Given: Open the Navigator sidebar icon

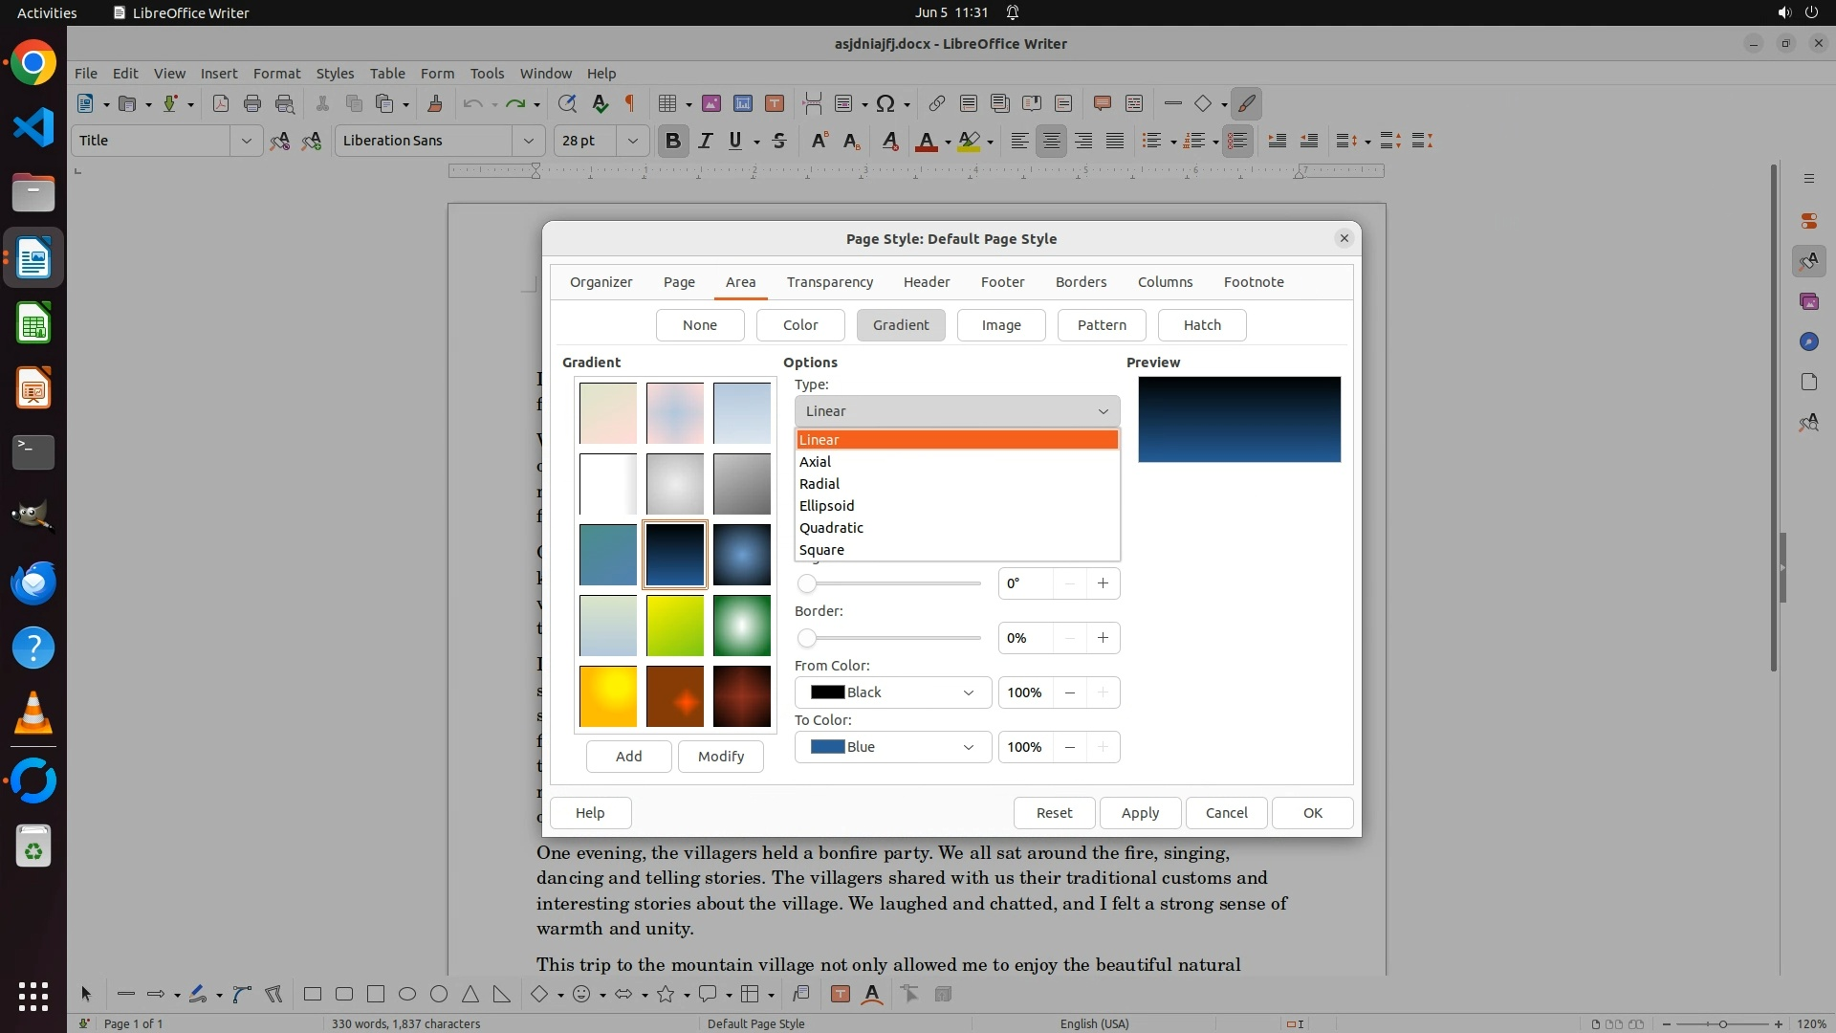Looking at the screenshot, I should pos(1808,341).
